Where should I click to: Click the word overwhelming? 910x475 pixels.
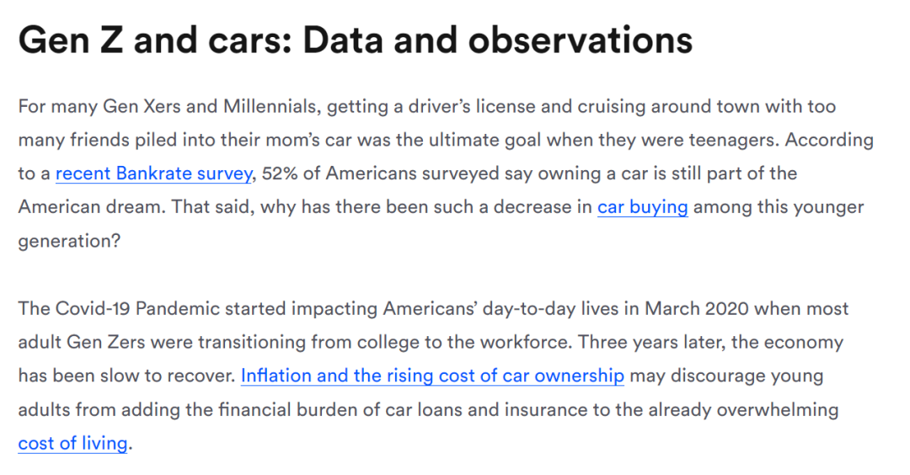click(x=778, y=409)
